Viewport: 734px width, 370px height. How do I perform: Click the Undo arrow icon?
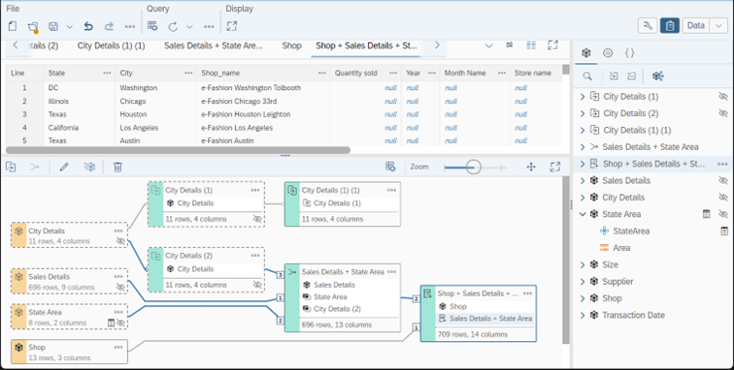(88, 26)
